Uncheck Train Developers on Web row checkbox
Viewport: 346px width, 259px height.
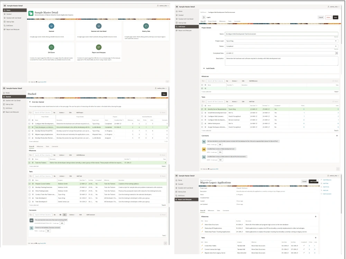(x=29, y=127)
